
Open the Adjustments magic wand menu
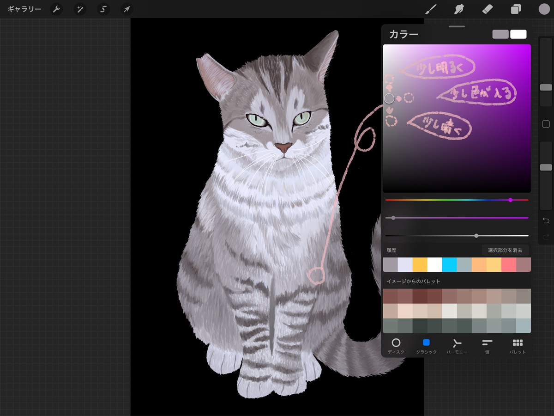point(80,9)
